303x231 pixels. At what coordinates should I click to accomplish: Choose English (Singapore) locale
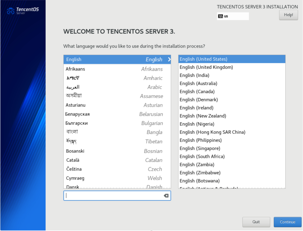coord(232,148)
